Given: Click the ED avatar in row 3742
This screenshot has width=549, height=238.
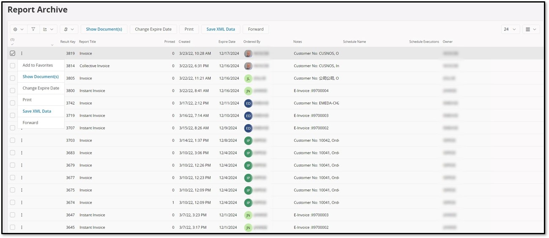Looking at the screenshot, I should coord(248,103).
